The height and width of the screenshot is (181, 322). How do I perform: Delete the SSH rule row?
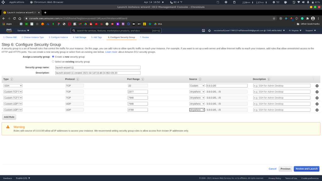(317, 86)
